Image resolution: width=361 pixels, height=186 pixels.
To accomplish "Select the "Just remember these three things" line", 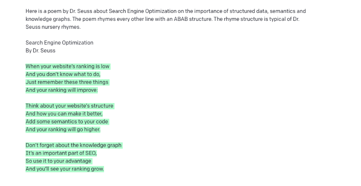I will point(67,82).
